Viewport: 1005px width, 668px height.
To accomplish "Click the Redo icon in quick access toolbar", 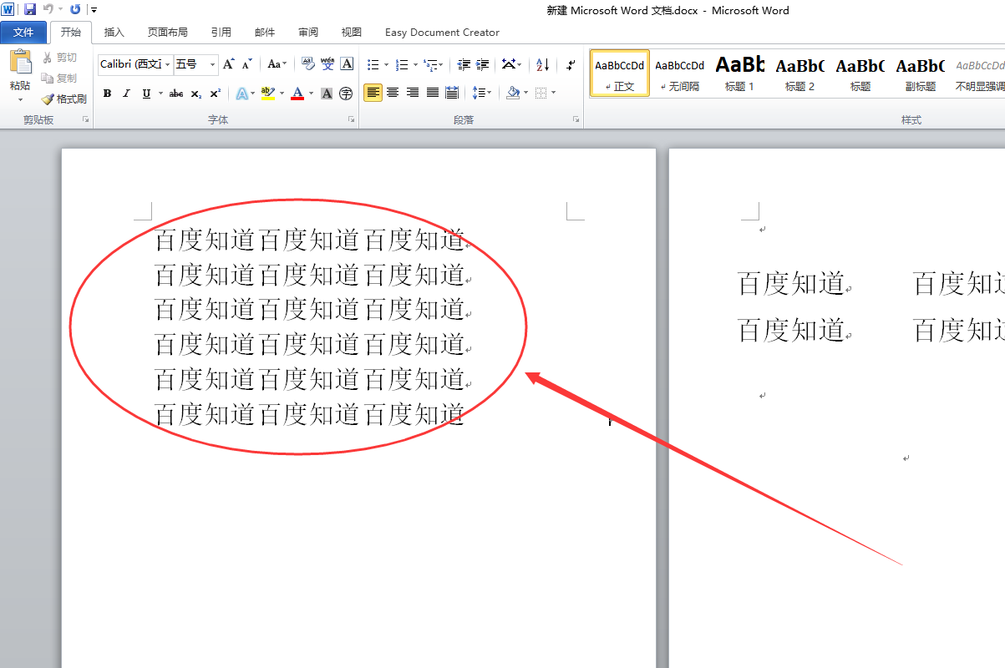I will [76, 10].
